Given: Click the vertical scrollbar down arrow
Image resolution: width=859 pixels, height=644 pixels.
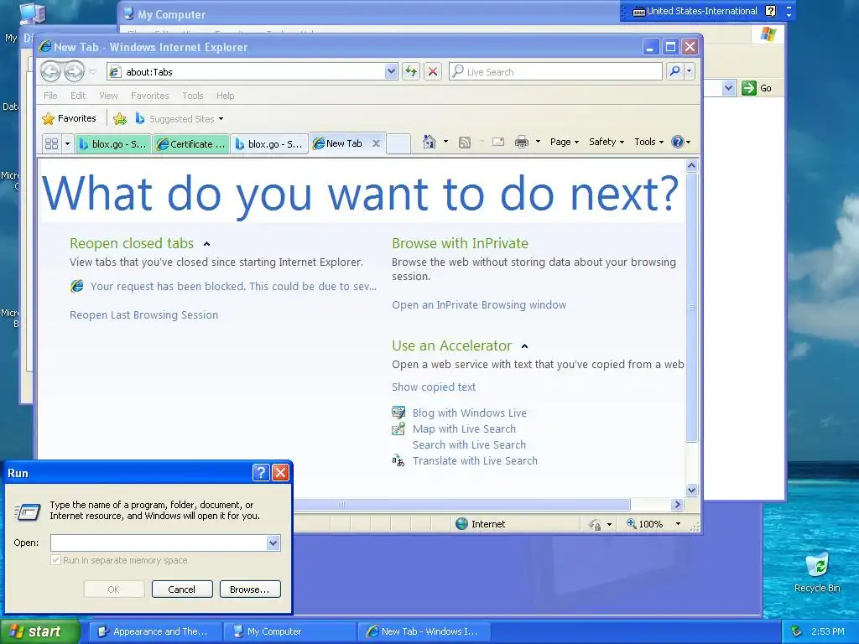Looking at the screenshot, I should click(691, 490).
